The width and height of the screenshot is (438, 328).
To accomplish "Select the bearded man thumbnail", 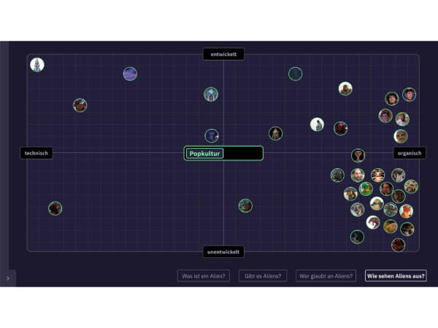I will (358, 175).
